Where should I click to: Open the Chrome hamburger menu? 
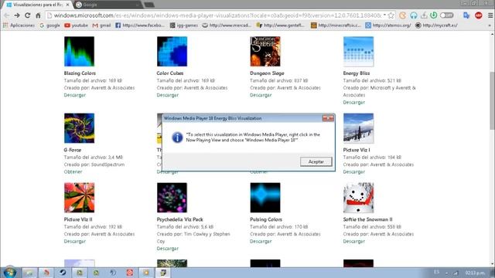(490, 15)
